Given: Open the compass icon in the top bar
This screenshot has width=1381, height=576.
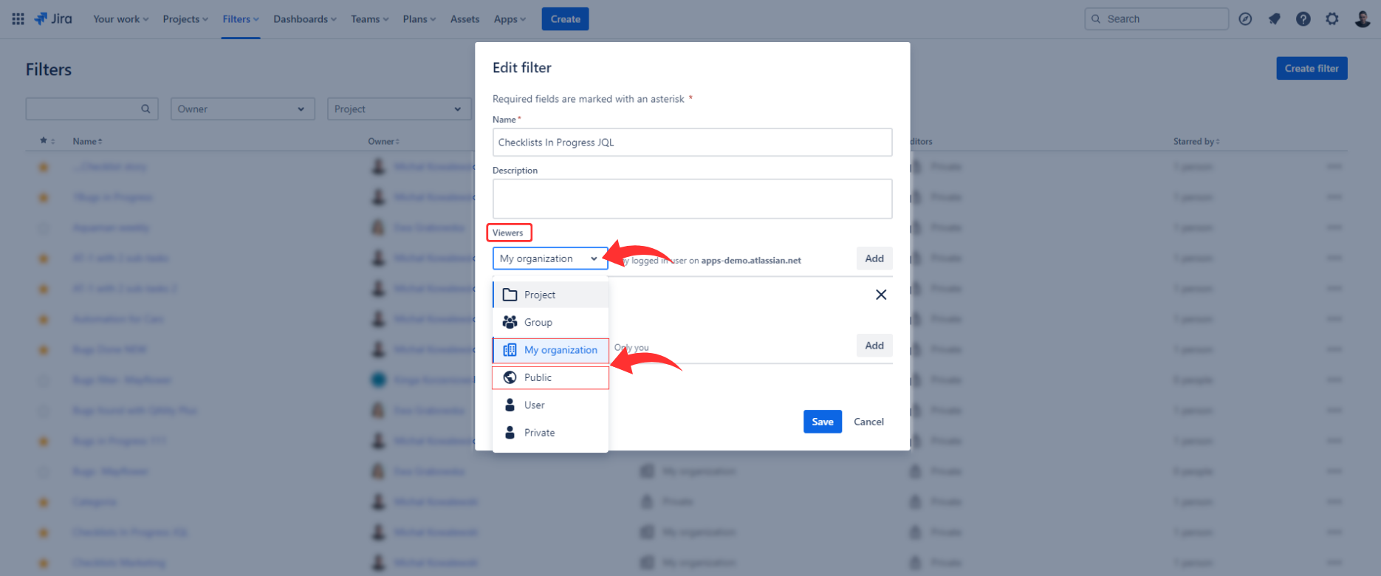Looking at the screenshot, I should [x=1245, y=19].
